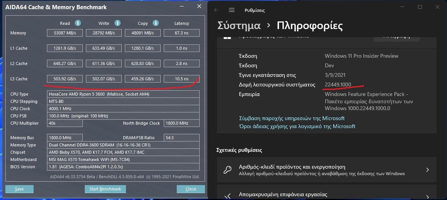The height and width of the screenshot is (200, 447).
Task: Click the Dev version value in Settings
Action: point(329,65)
